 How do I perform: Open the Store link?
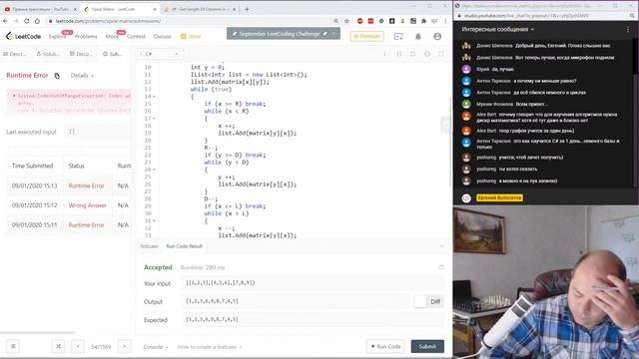coord(191,36)
